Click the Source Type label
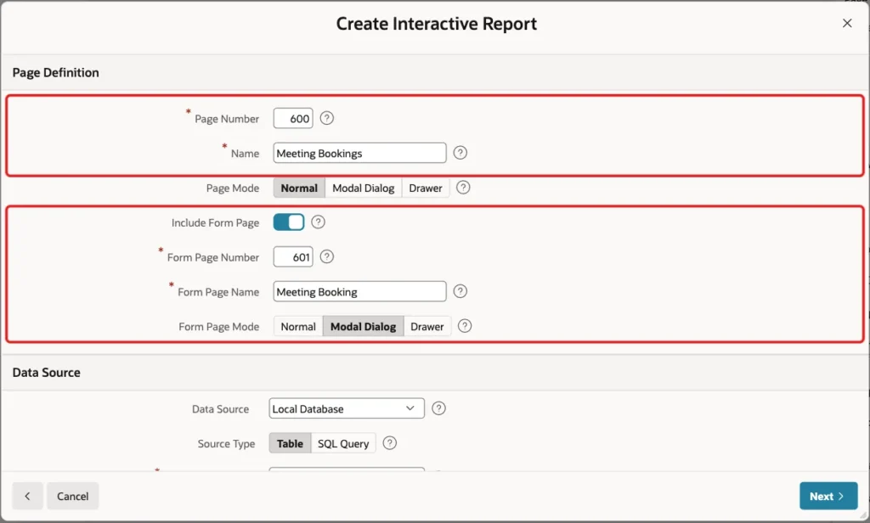 click(226, 444)
